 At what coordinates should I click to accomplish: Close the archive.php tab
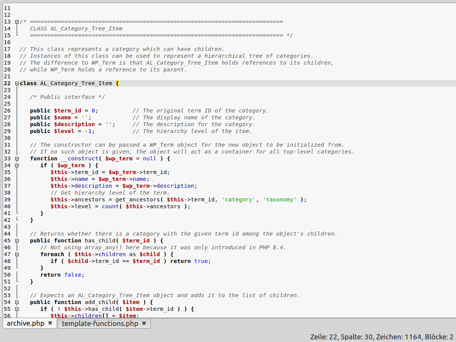click(x=50, y=323)
